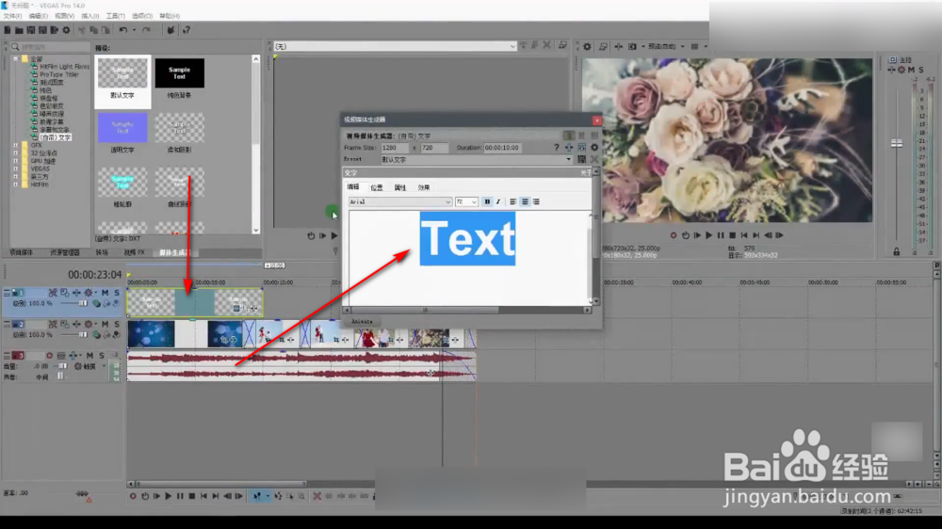The image size is (942, 529).
Task: Adjust audio track 3 volume slider
Action: pos(62,365)
